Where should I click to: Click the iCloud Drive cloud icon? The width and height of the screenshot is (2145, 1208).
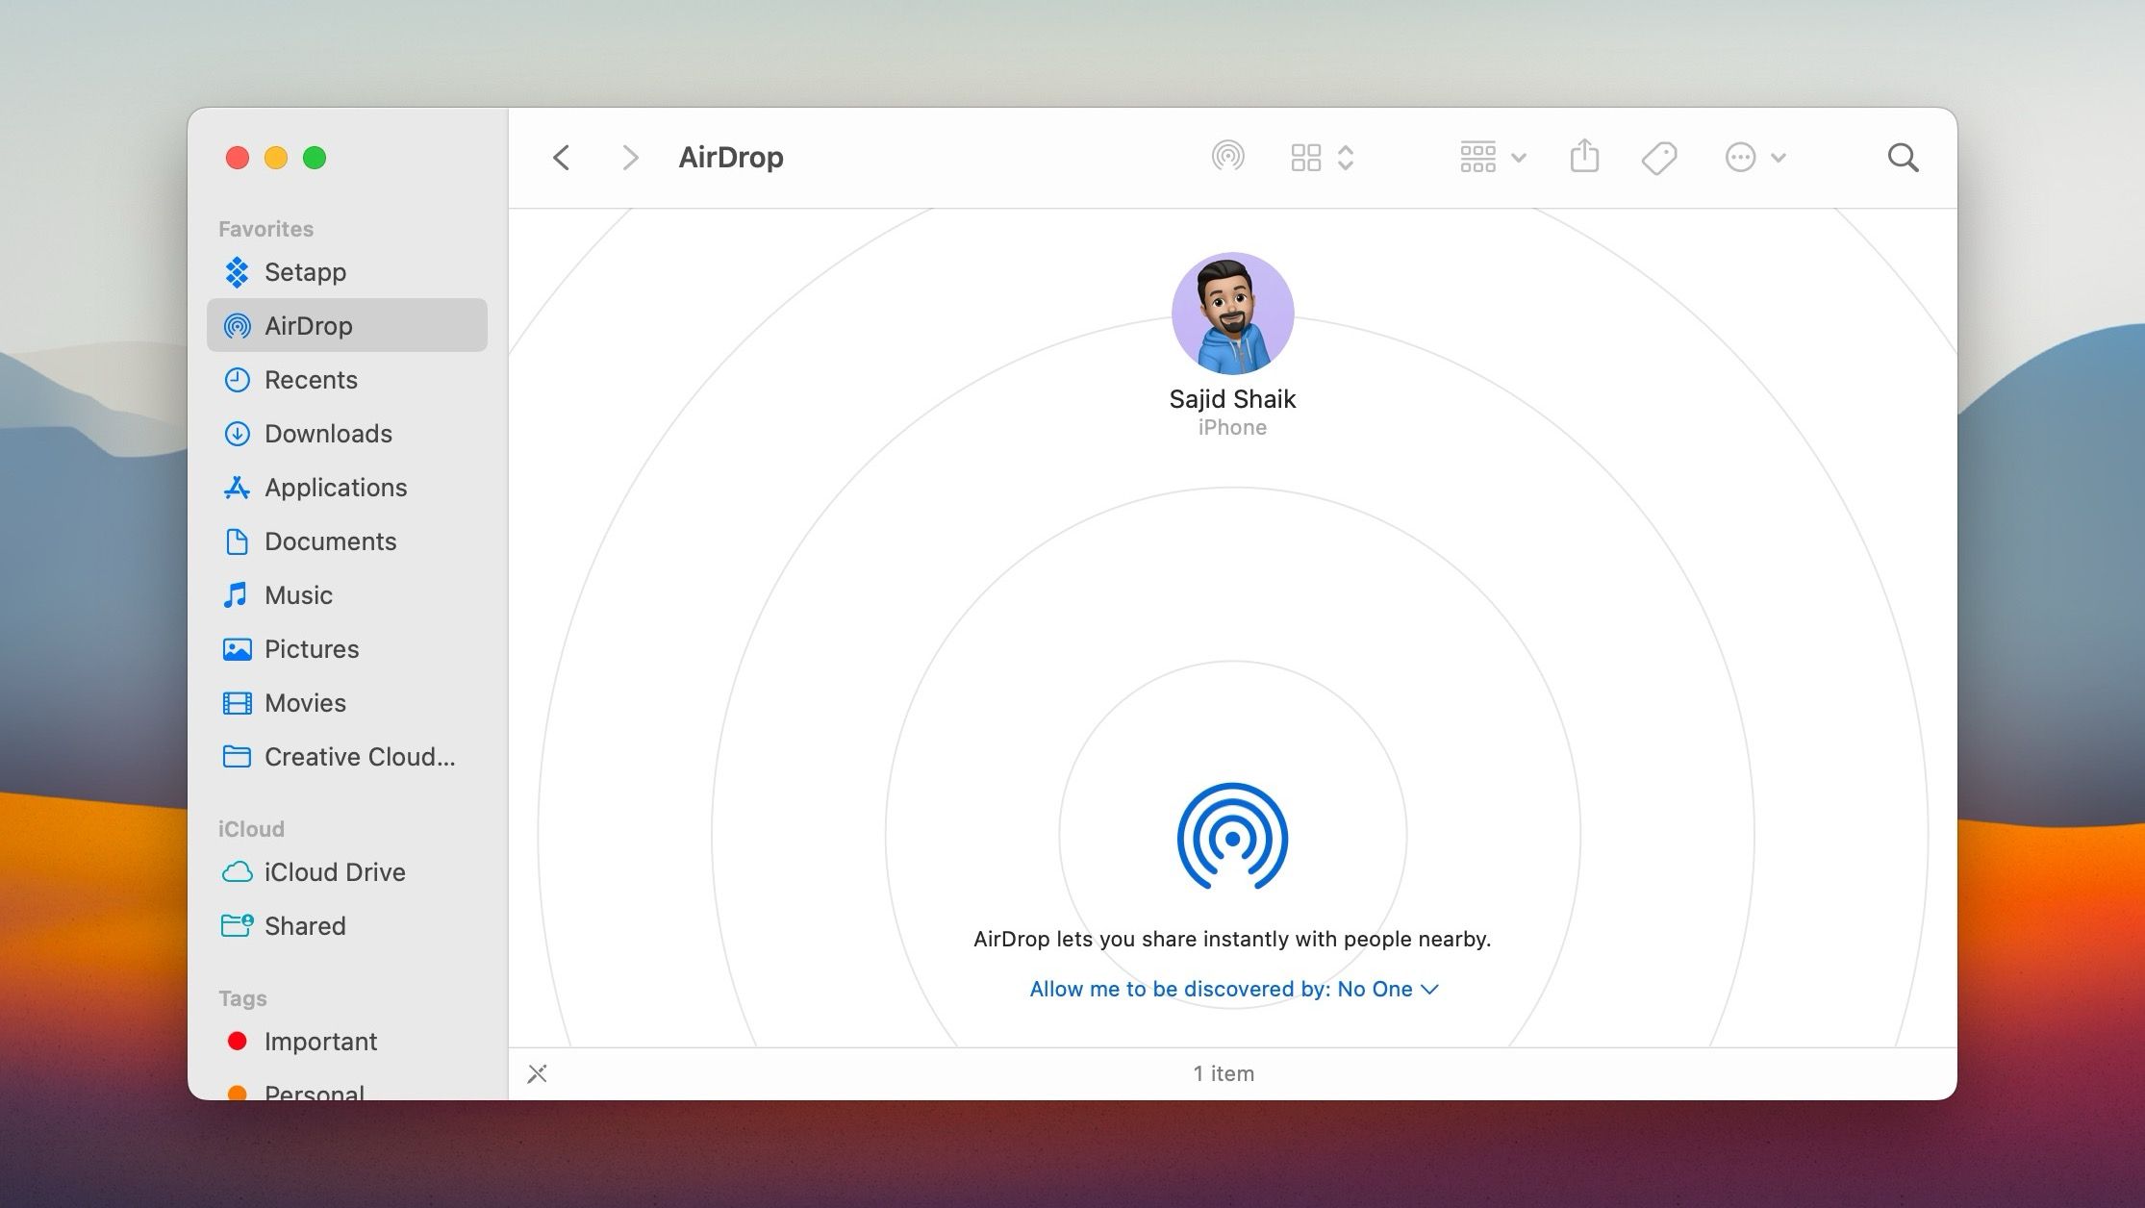pos(237,871)
